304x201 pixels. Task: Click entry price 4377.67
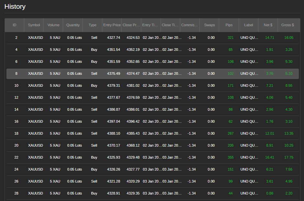click(x=114, y=97)
